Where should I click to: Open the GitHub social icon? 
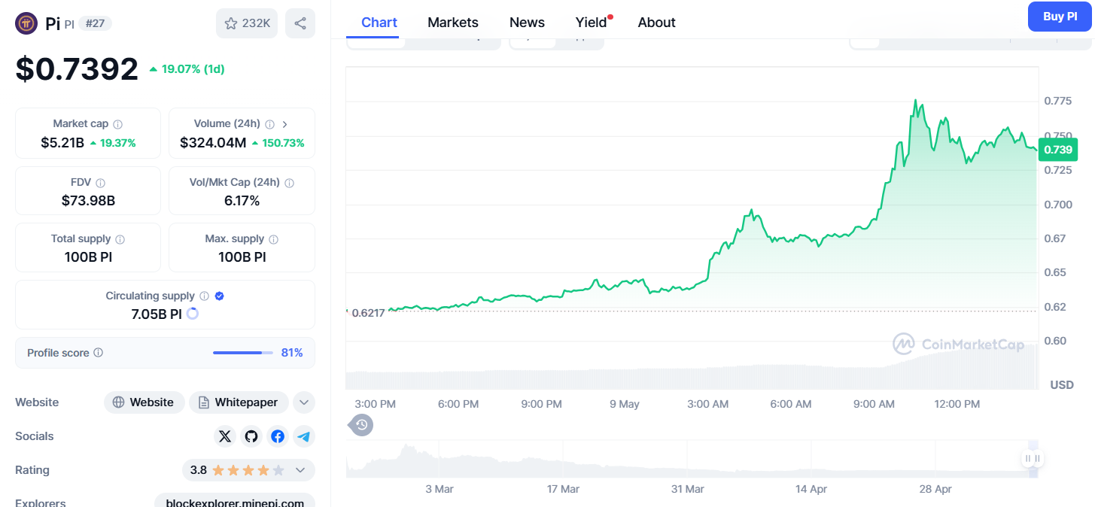(x=251, y=436)
